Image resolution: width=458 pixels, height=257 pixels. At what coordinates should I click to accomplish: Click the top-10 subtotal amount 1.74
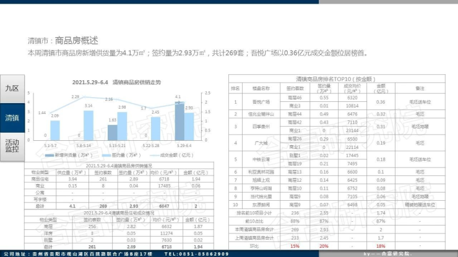pyautogui.click(x=381, y=213)
